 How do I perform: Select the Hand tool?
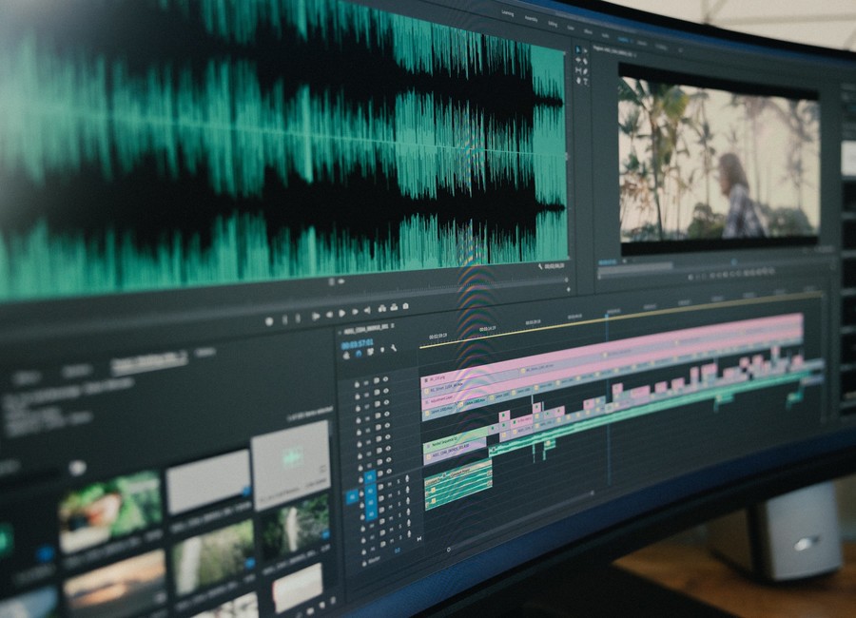click(x=578, y=81)
